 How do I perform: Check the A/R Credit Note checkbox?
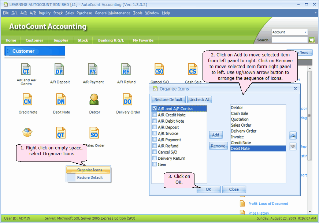155,115
